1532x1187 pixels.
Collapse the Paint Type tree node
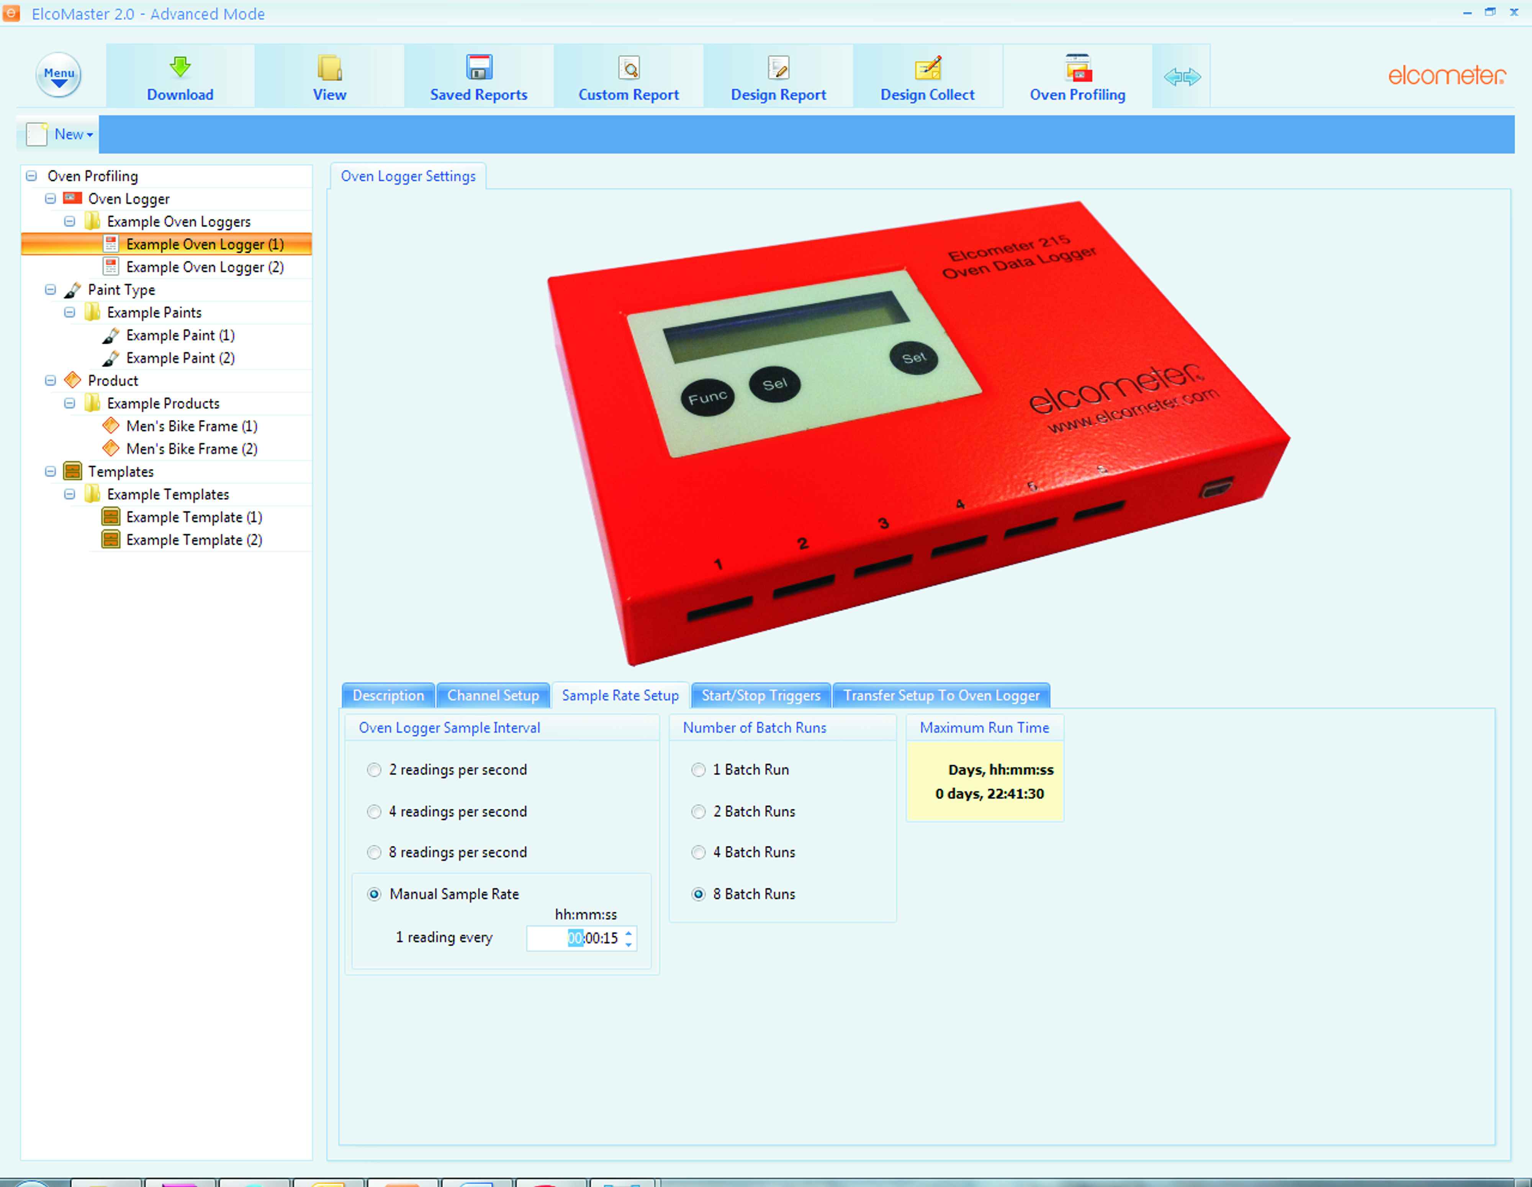pyautogui.click(x=51, y=289)
